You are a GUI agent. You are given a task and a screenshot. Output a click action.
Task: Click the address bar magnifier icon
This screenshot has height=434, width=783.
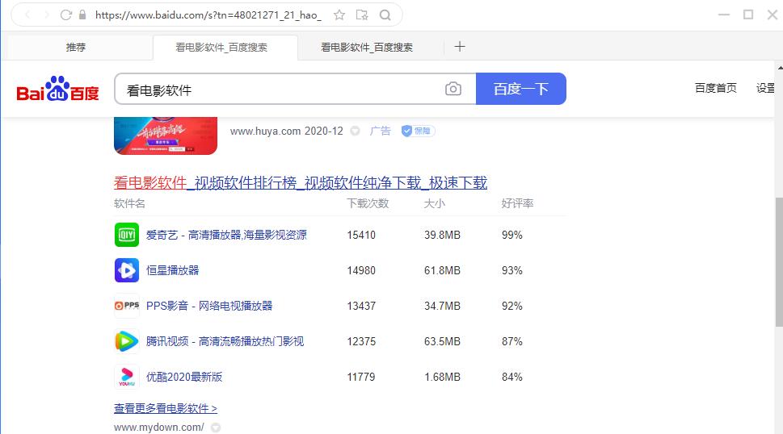385,15
